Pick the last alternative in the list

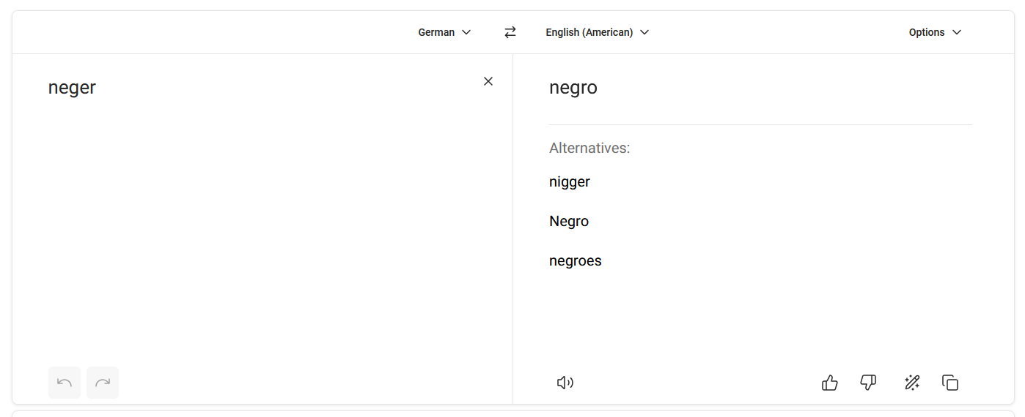click(576, 260)
